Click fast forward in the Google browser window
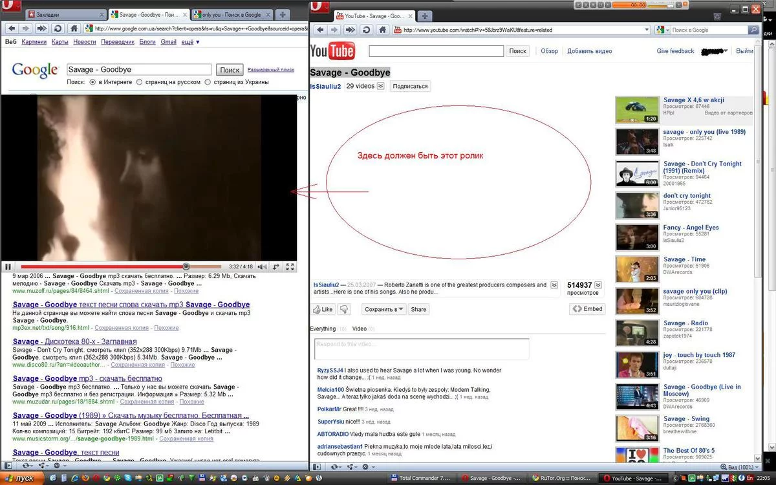 42,28
